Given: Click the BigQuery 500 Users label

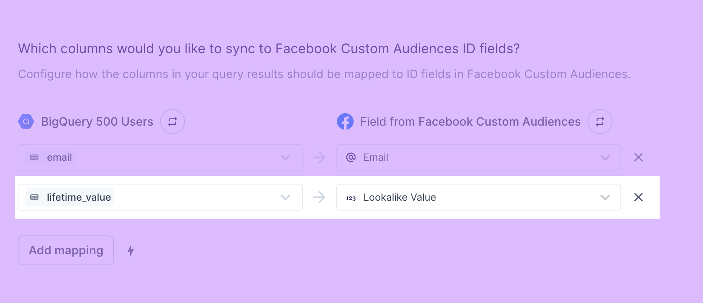Looking at the screenshot, I should click(97, 122).
